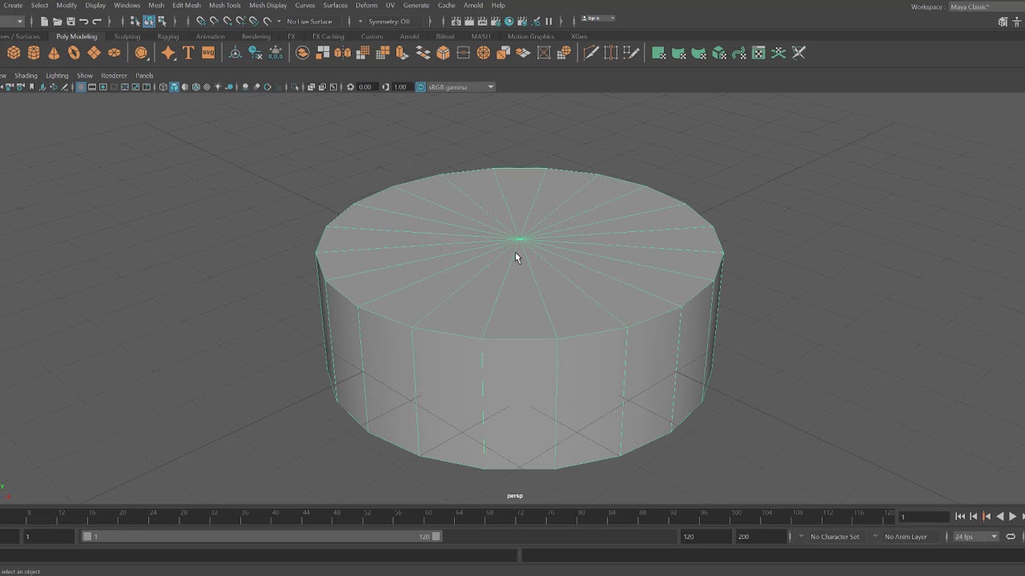
Task: Open the Sign in account dropdown
Action: click(597, 18)
